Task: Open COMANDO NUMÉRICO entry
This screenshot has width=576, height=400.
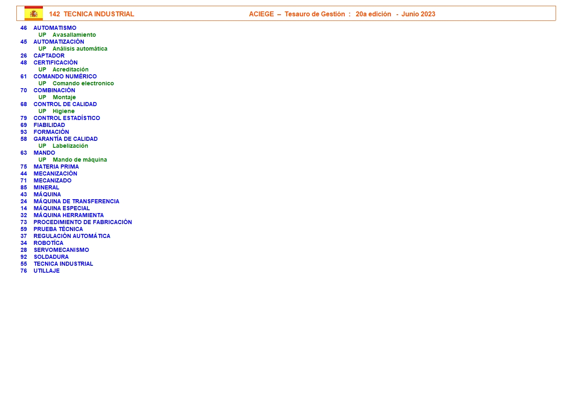Action: click(65, 76)
